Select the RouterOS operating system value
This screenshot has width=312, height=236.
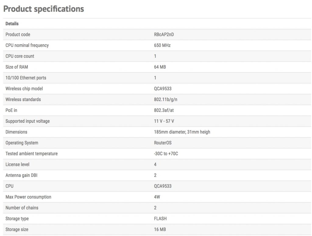click(x=163, y=143)
